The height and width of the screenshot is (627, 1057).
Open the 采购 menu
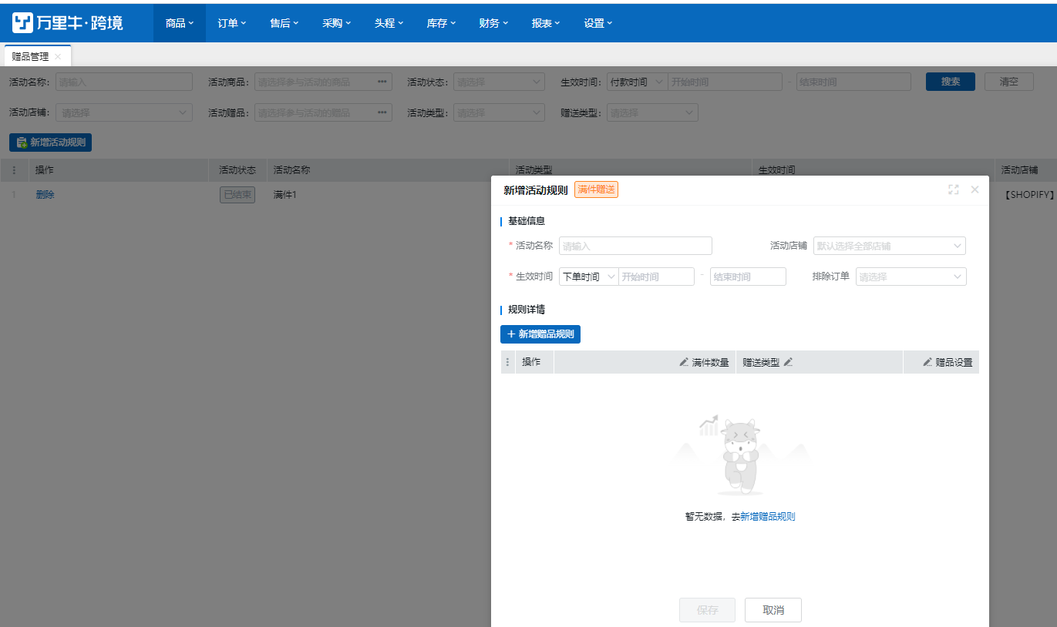tap(337, 23)
